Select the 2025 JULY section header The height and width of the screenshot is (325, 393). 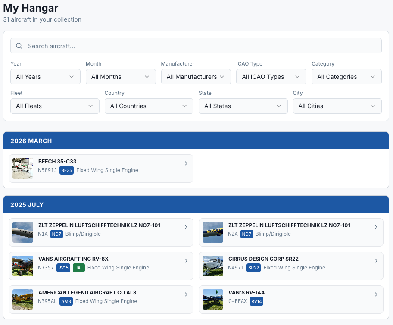pyautogui.click(x=196, y=204)
